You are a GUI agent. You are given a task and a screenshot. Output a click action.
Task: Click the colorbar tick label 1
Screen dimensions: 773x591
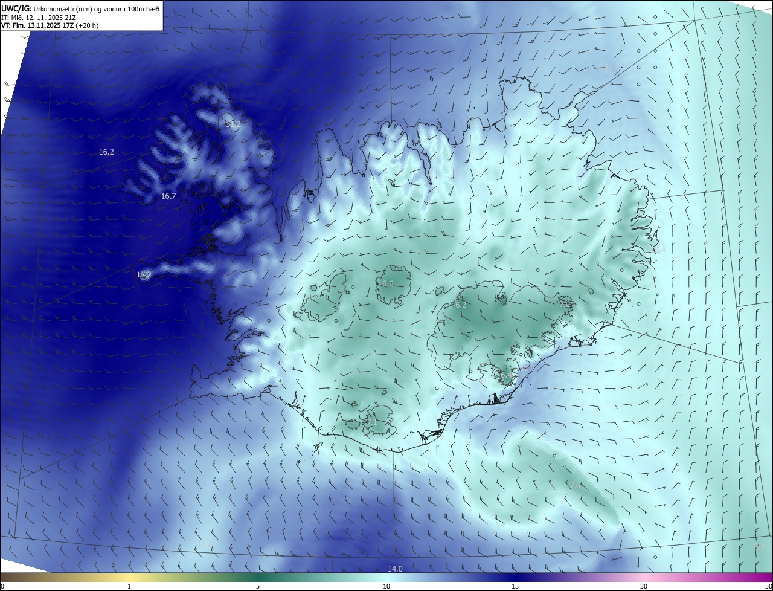[x=129, y=586]
